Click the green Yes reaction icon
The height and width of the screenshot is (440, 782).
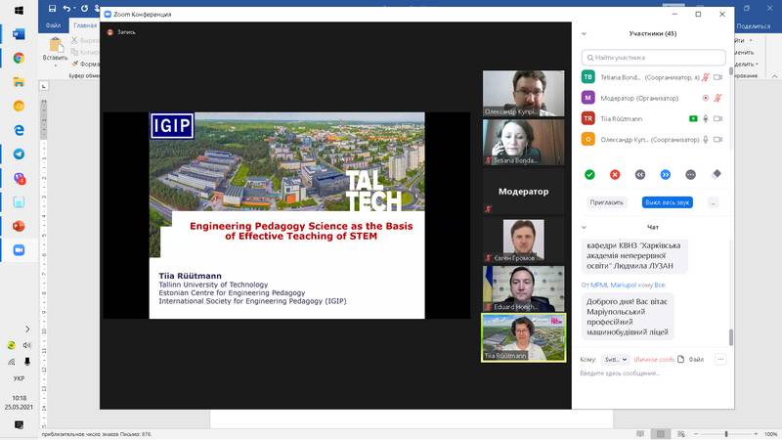589,174
